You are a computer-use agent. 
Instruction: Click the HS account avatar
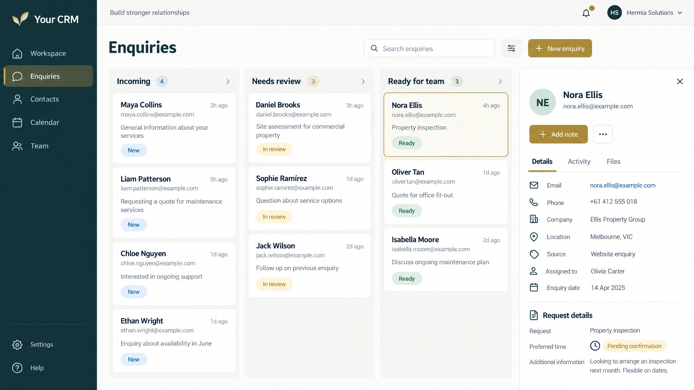click(614, 13)
